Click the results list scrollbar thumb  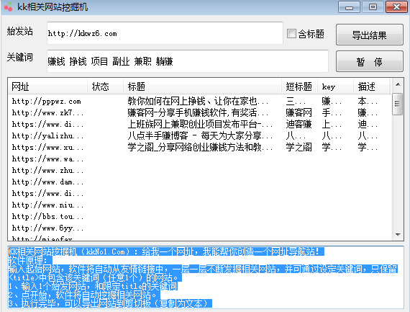pyautogui.click(x=398, y=104)
